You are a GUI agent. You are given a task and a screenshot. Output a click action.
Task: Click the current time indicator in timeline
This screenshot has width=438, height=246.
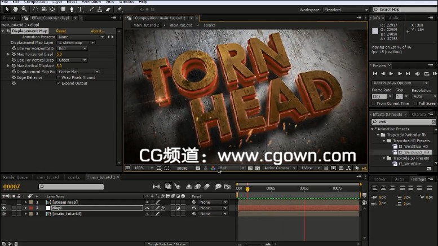(246, 188)
